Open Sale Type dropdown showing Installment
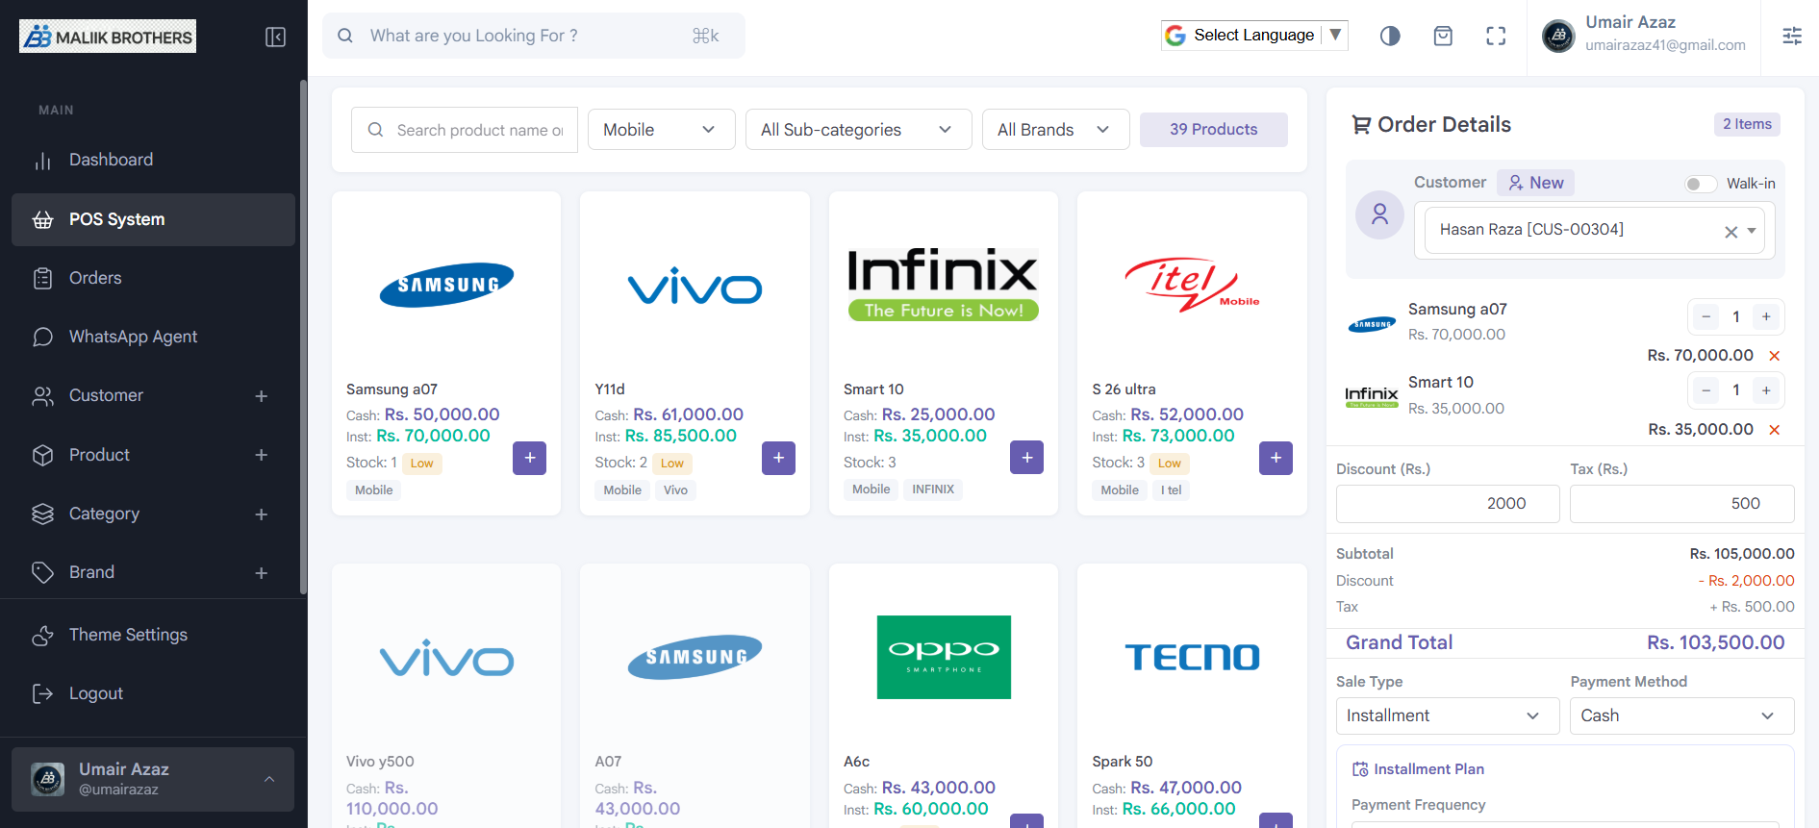Image resolution: width=1819 pixels, height=828 pixels. tap(1447, 715)
